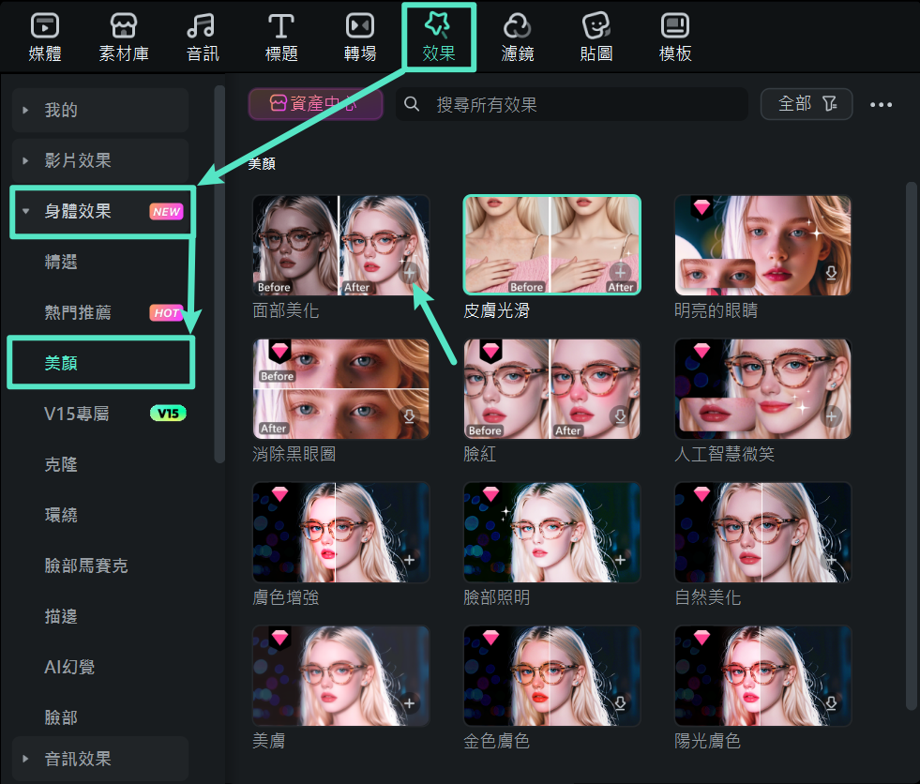Open the 資產中心 asset center

pyautogui.click(x=315, y=105)
